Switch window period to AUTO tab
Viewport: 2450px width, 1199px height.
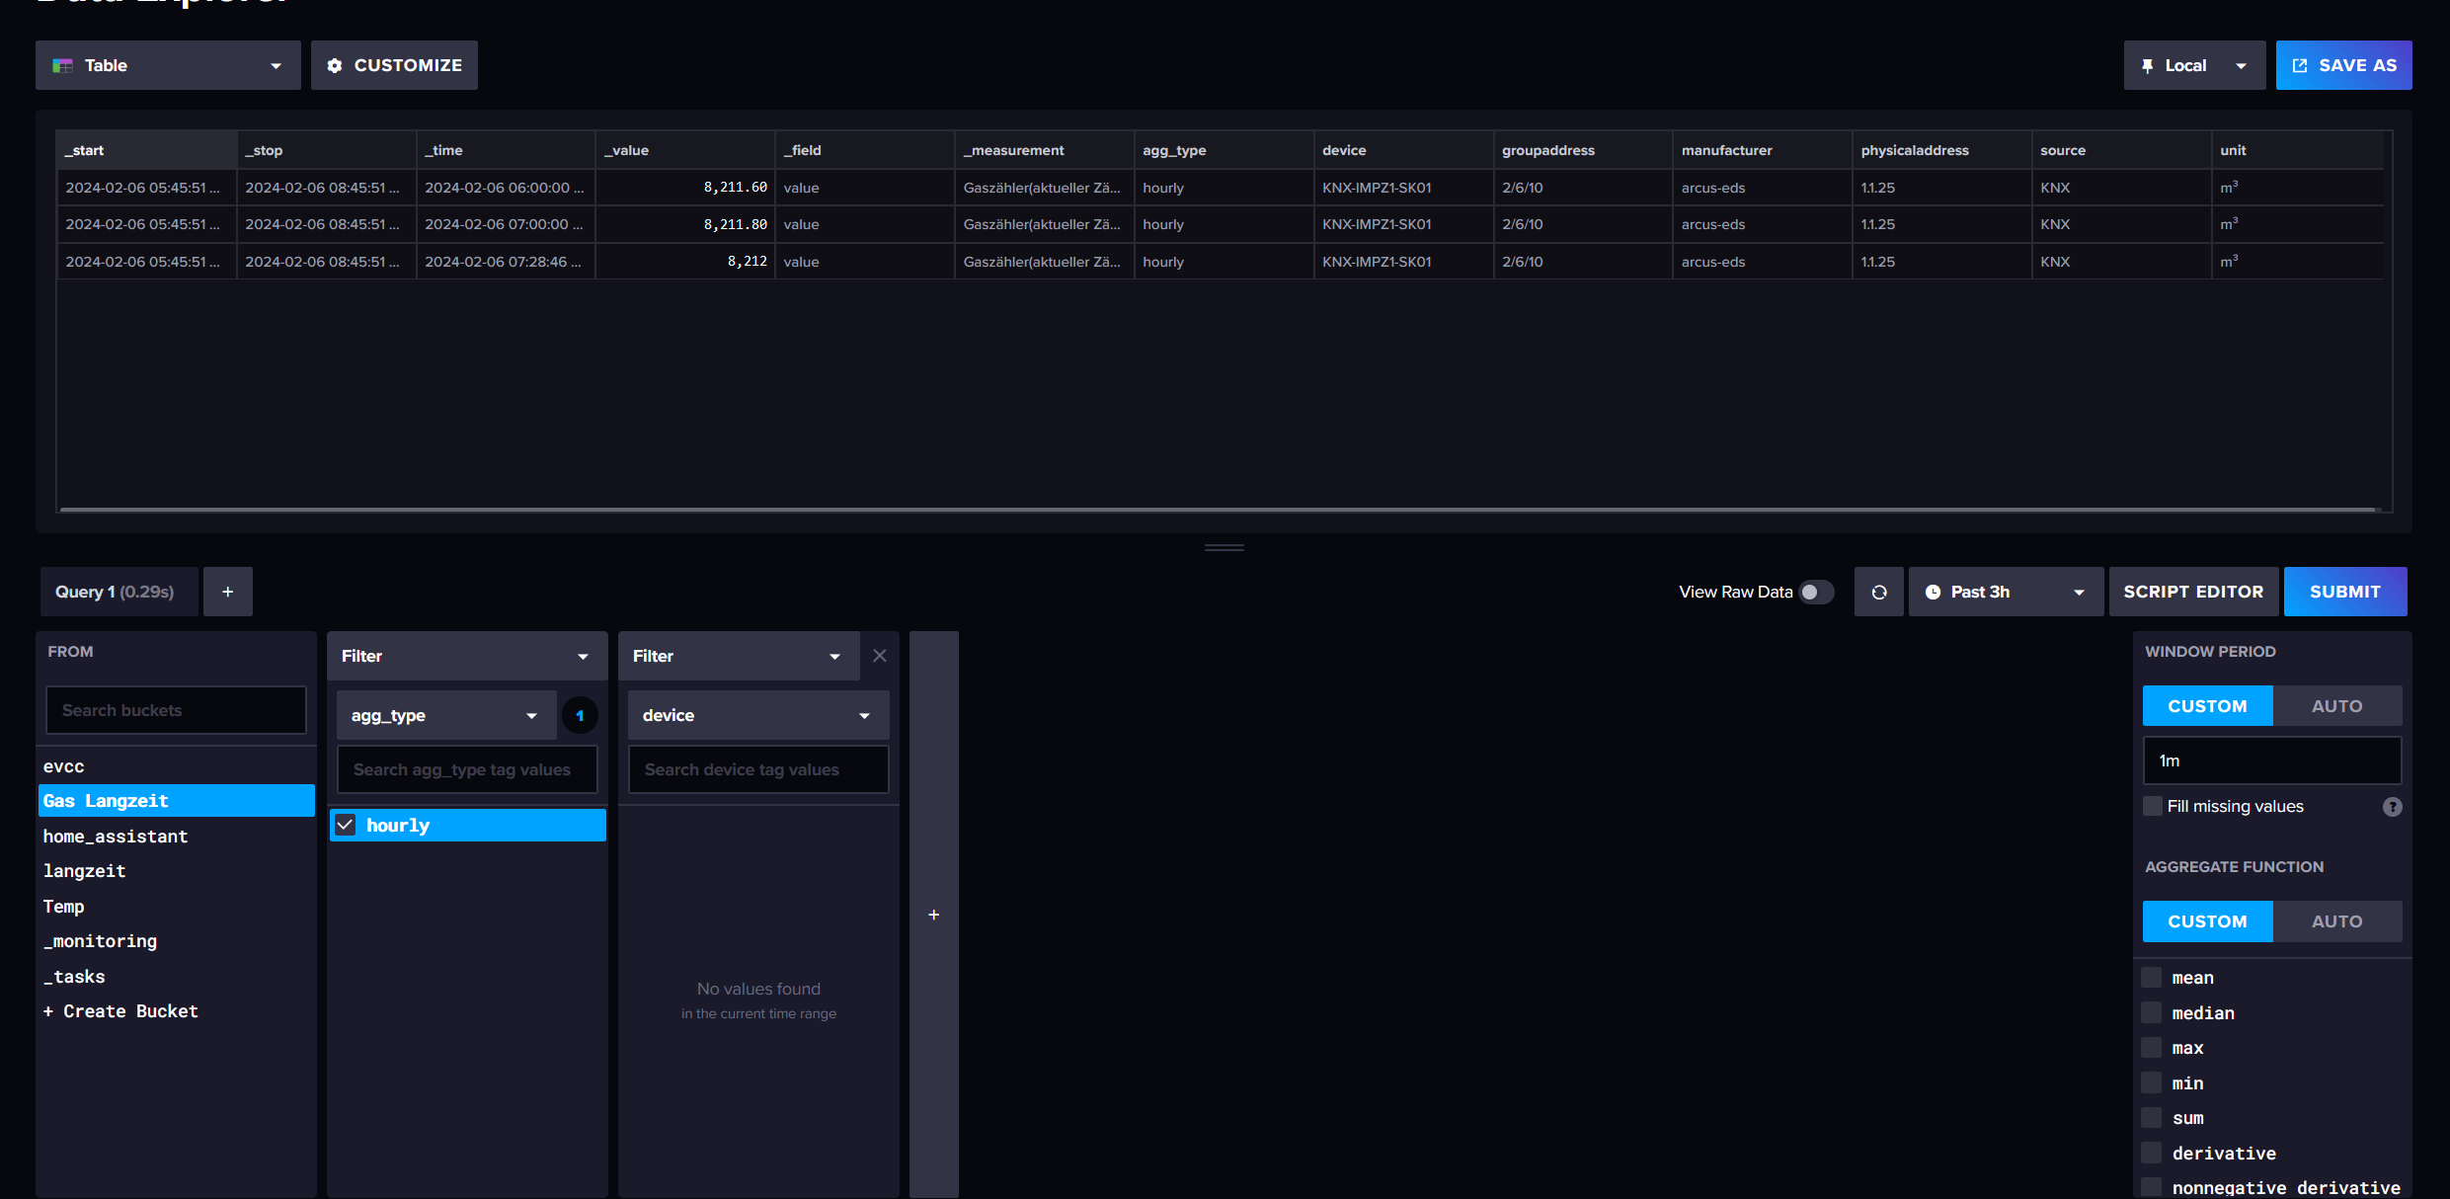(x=2336, y=706)
